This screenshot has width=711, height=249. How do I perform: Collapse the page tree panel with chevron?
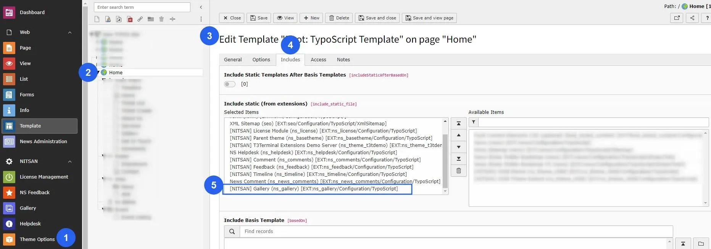click(201, 7)
